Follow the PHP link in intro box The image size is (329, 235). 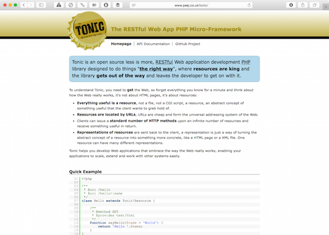(x=246, y=62)
